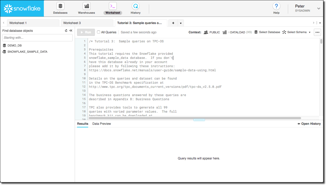Open the Warehouses page
Screen dimensions: 326x185
86,9
